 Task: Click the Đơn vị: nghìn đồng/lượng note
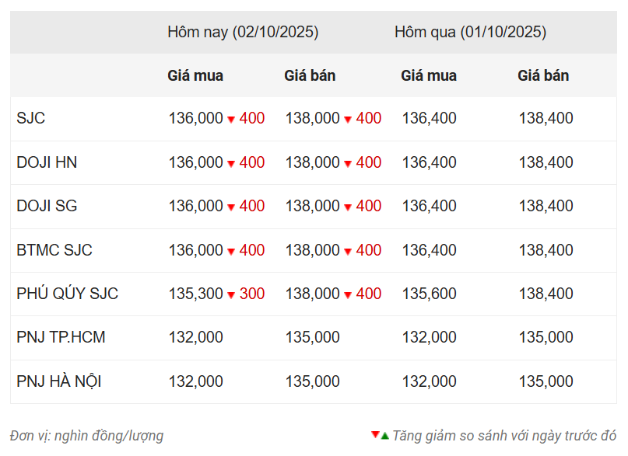87,436
